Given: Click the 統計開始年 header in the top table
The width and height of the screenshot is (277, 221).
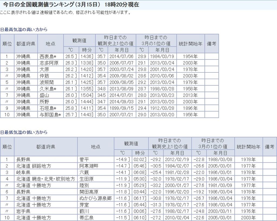Looking at the screenshot, I should (190, 43).
